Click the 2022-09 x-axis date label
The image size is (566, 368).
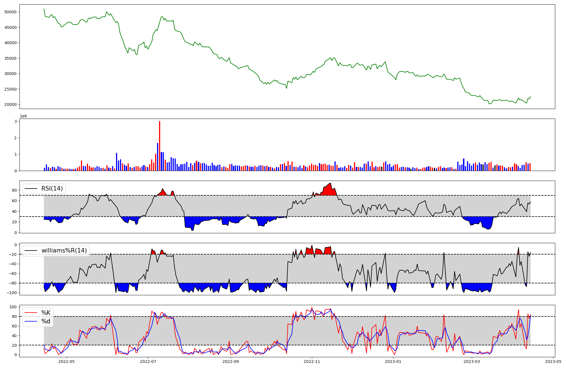231,361
